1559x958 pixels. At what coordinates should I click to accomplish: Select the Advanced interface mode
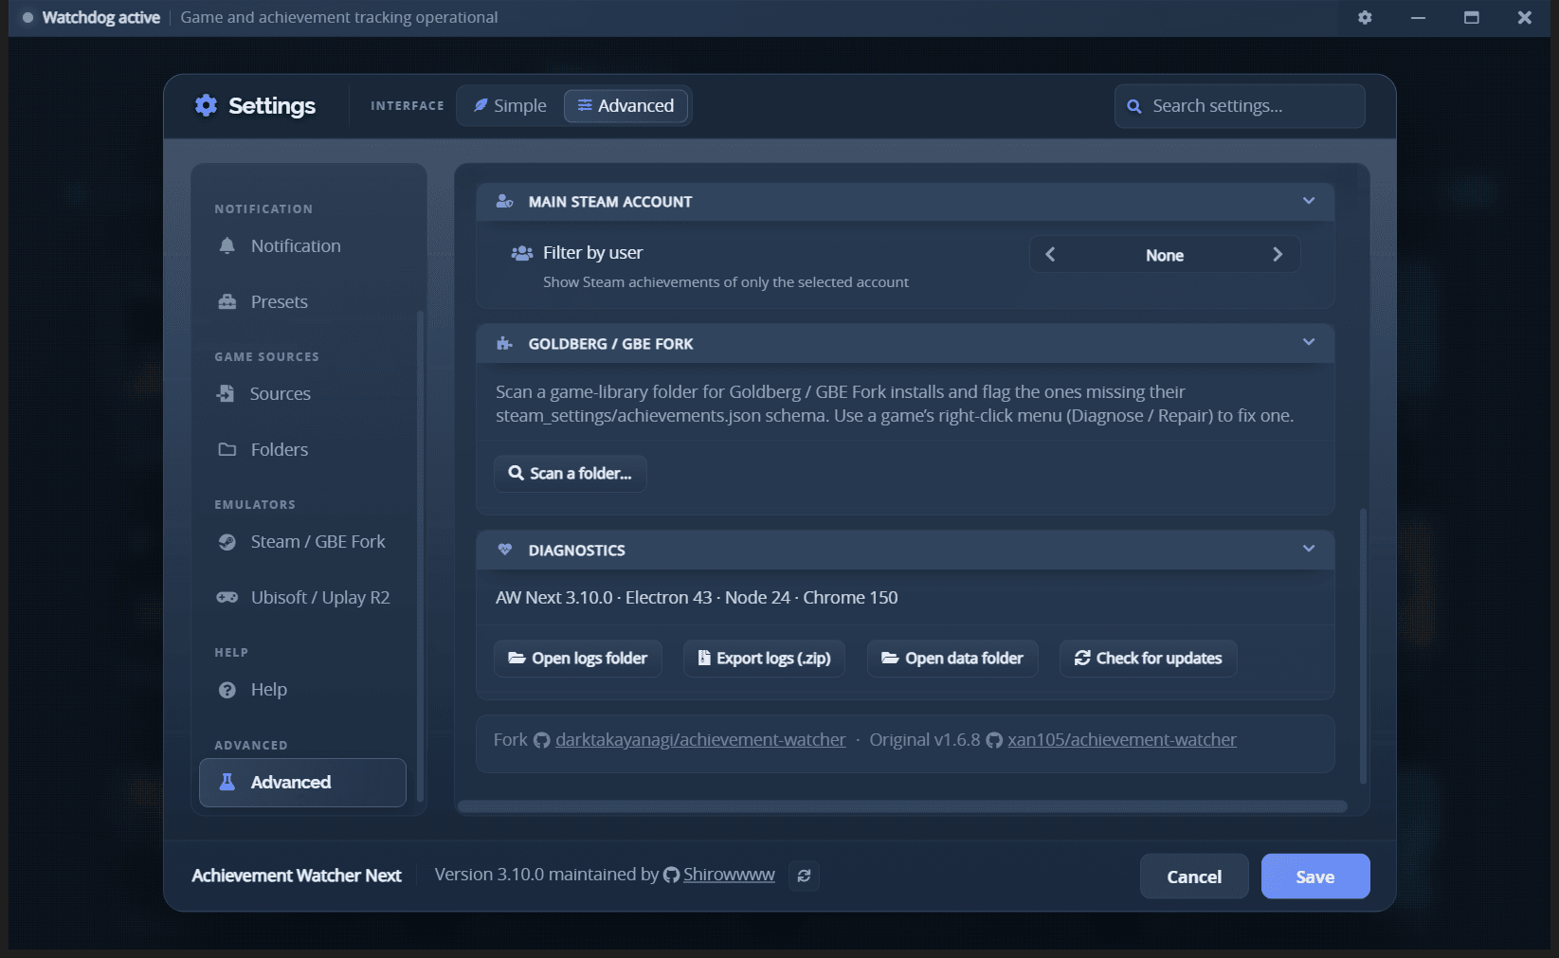625,105
